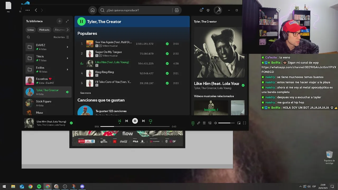Open Spotify from Windows taskbar
Image resolution: width=338 pixels, height=190 pixels.
tap(39, 187)
